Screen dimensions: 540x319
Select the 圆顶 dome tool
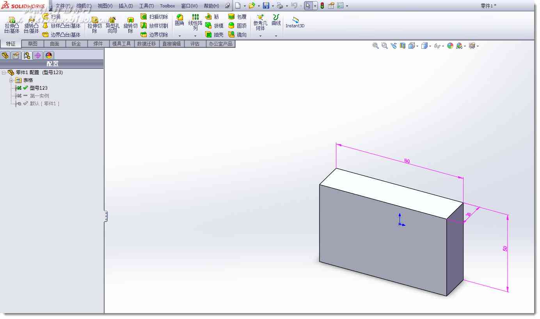[237, 26]
